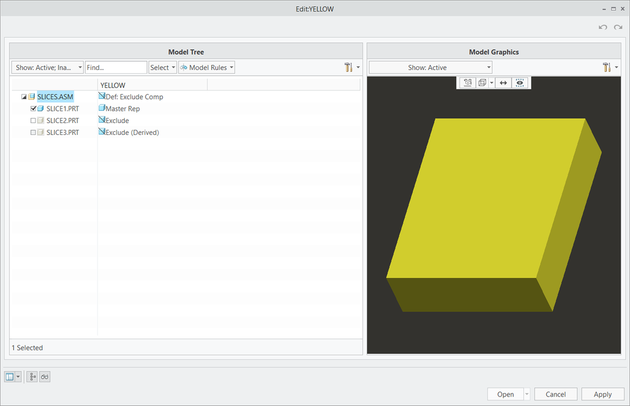
Task: Uncheck the SLICE1.PRT checkbox
Action: pos(33,108)
